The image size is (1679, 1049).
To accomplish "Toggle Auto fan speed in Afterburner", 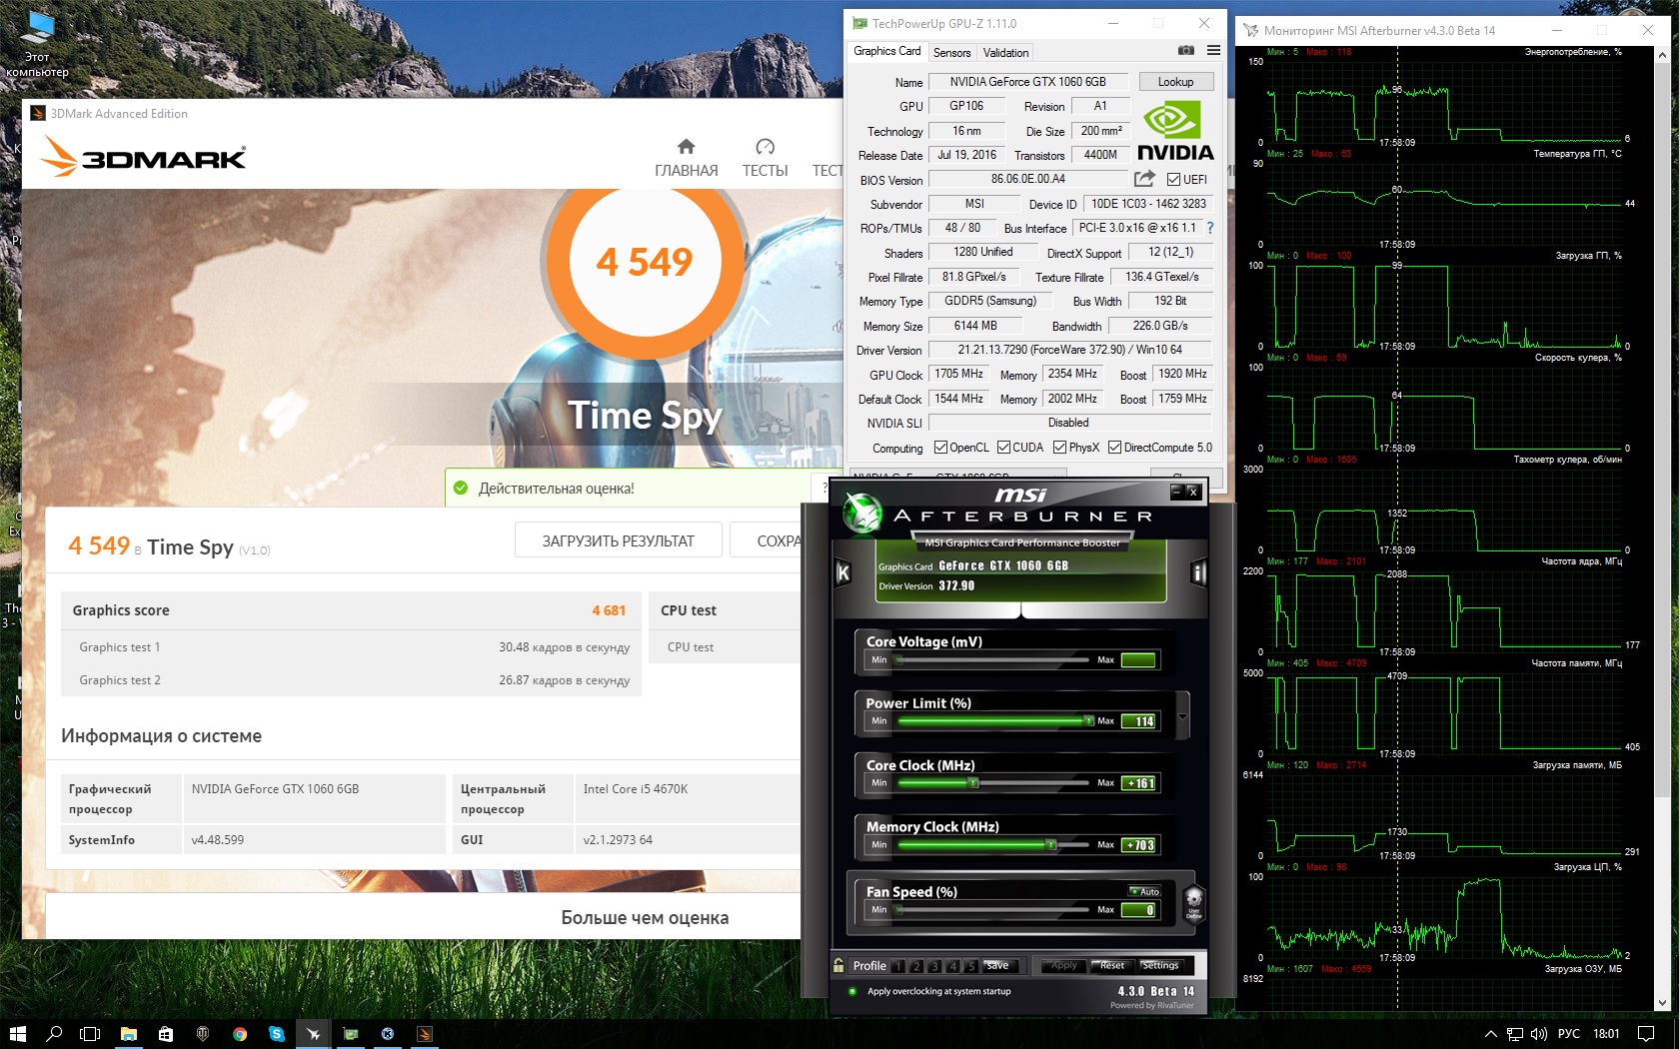I will (1145, 891).
